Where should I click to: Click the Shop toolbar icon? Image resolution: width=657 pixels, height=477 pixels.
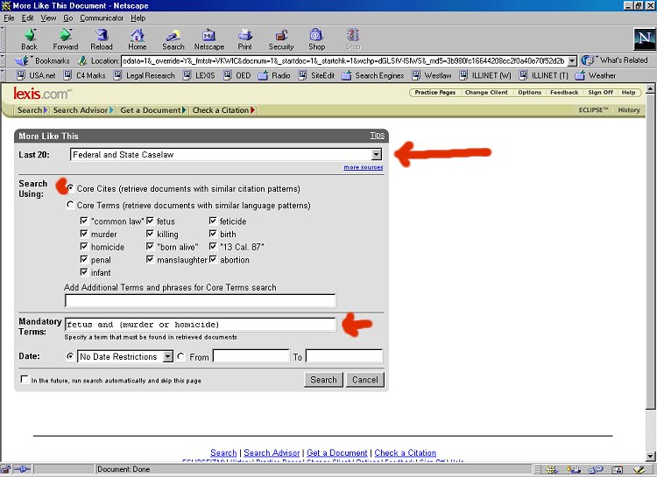316,39
